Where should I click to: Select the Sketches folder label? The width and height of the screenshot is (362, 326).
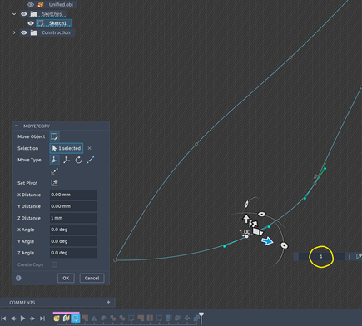52,14
